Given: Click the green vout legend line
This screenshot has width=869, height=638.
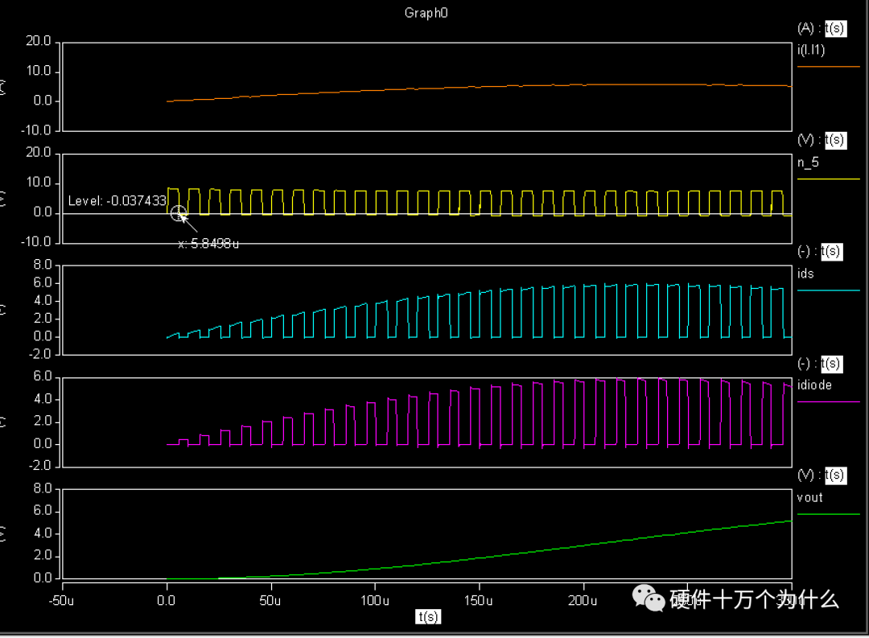Looking at the screenshot, I should pyautogui.click(x=828, y=514).
